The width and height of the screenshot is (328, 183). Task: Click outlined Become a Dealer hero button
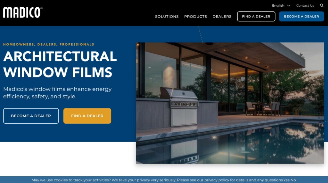click(31, 116)
